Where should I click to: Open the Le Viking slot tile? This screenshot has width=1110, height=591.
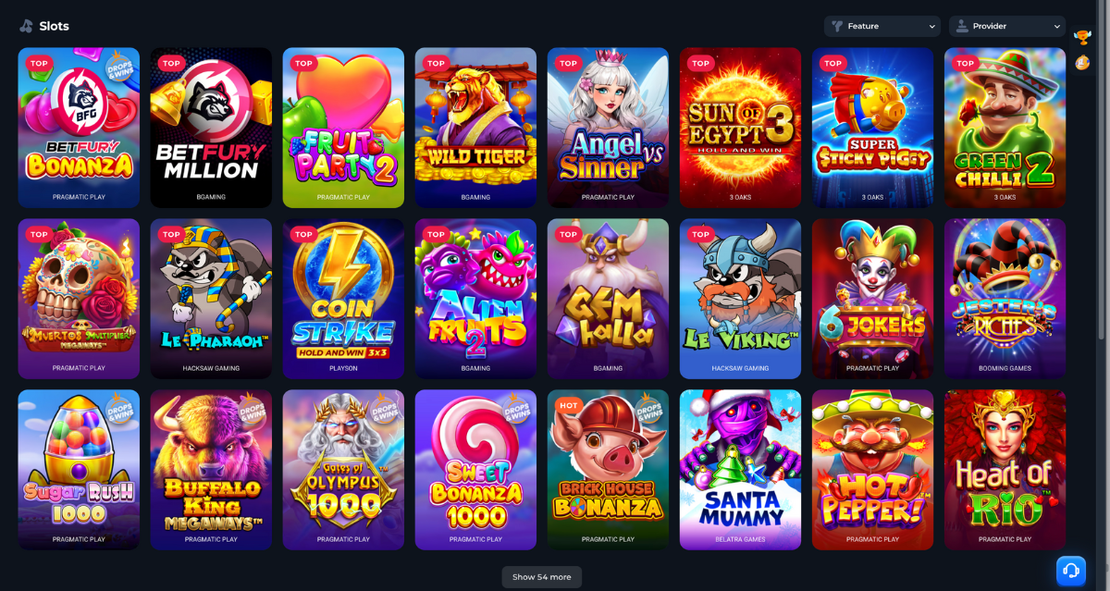[x=740, y=299]
